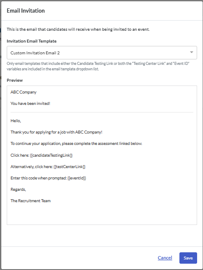The height and width of the screenshot is (270, 203).
Task: Click the description about candidates receiving email
Action: [78, 29]
